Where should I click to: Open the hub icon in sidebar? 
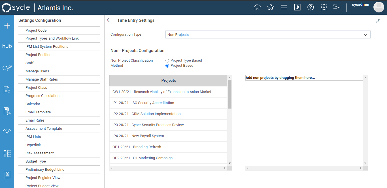click(7, 46)
